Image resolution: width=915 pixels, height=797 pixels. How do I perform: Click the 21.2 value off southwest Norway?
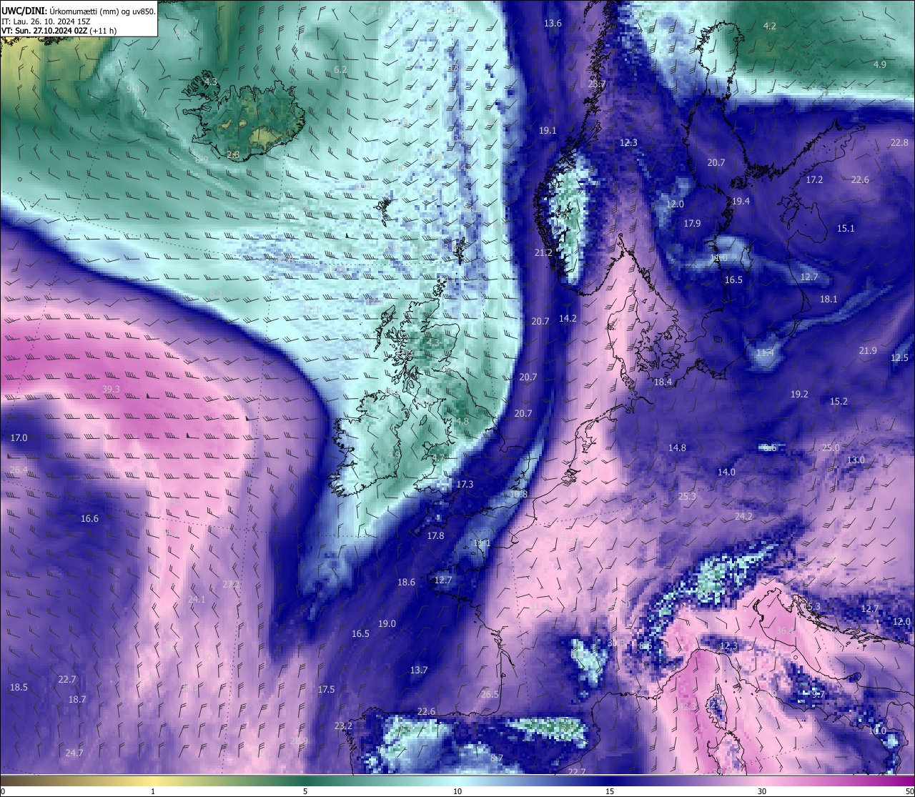[x=543, y=253]
